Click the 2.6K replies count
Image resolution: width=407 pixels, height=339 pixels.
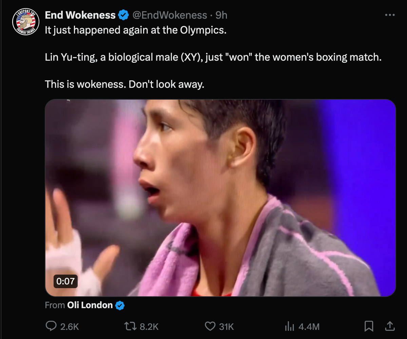tap(70, 326)
